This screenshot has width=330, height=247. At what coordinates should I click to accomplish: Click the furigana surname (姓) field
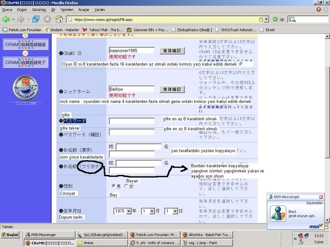[138, 163]
